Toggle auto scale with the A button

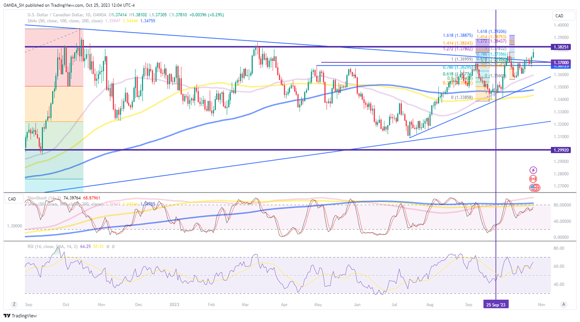(x=563, y=304)
